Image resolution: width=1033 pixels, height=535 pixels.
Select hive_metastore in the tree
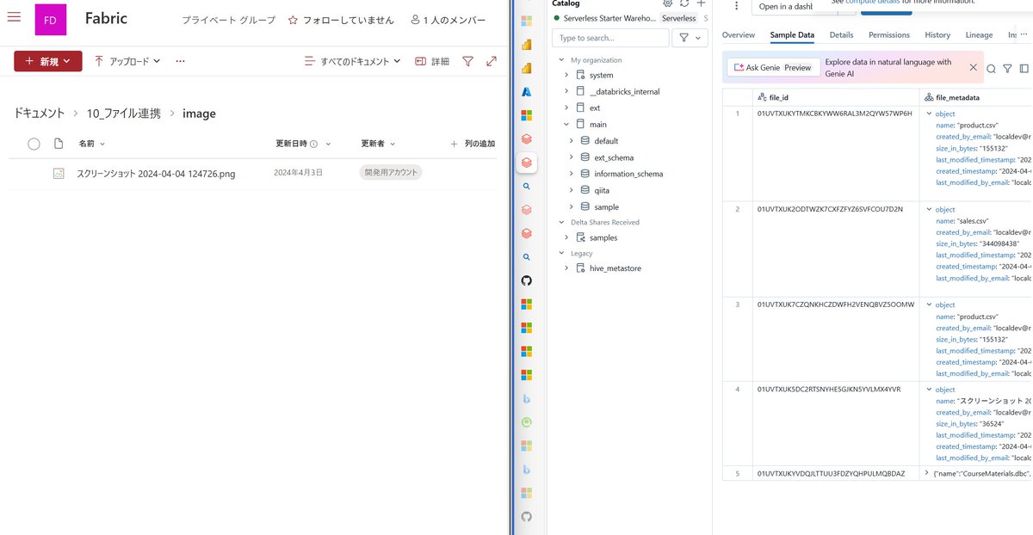(x=615, y=268)
